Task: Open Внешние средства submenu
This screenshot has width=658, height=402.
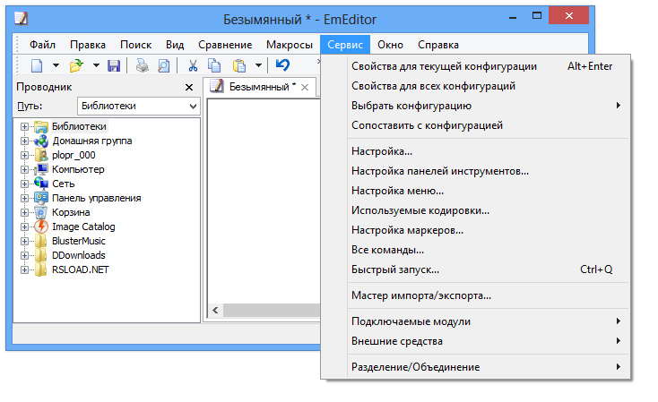Action: coord(476,341)
